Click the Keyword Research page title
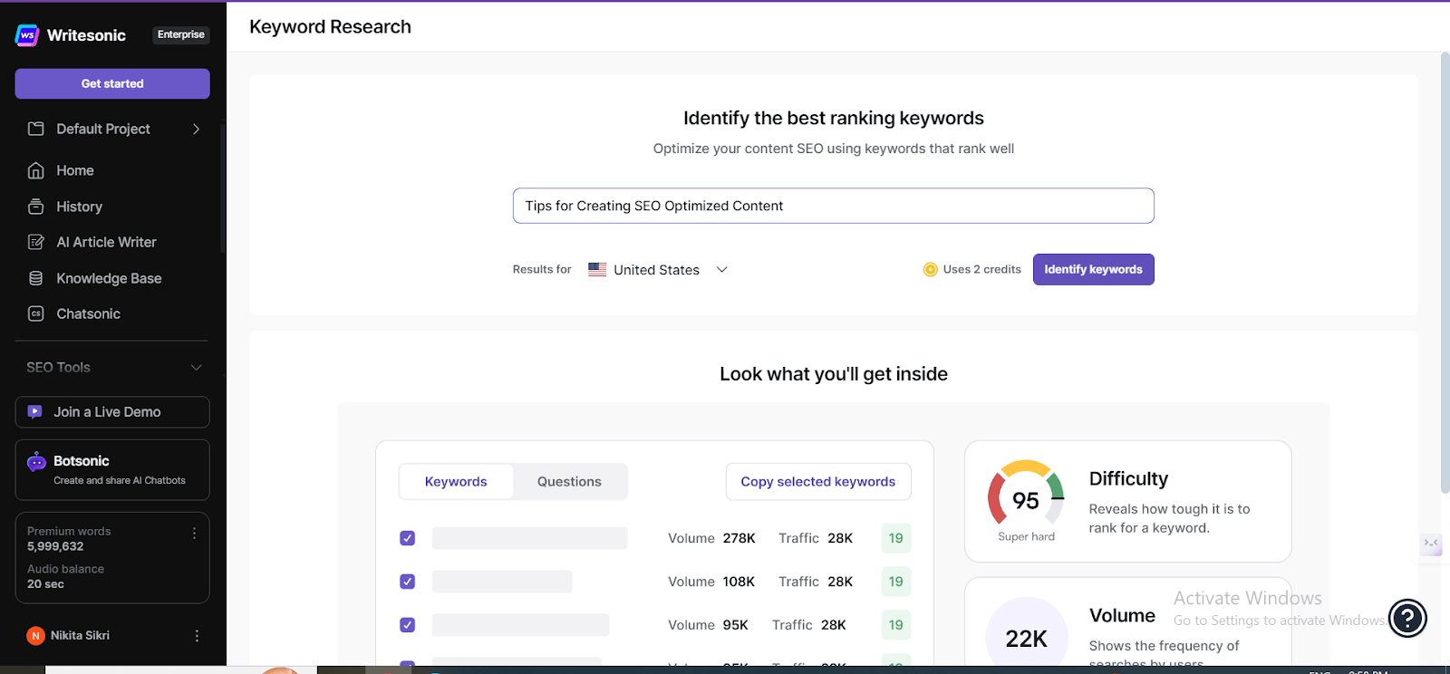Screen dimensions: 1450x674 coord(330,27)
